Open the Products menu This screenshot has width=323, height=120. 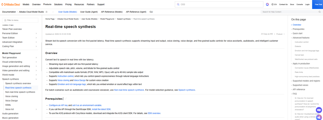pyautogui.click(x=47, y=4)
